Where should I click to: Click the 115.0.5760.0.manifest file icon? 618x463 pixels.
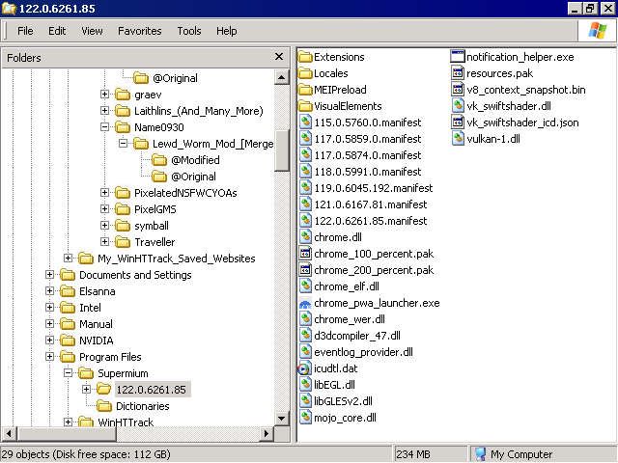(x=305, y=123)
